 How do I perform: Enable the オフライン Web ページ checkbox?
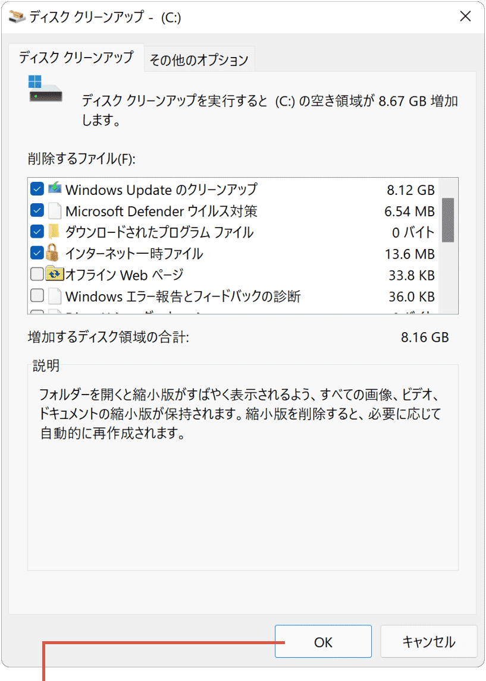37,273
